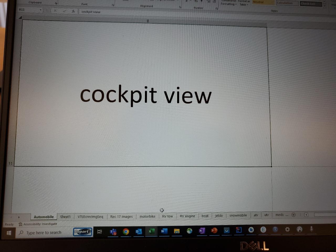
Task: Open the Rec 17 Images sheet tab
Action: (121, 217)
